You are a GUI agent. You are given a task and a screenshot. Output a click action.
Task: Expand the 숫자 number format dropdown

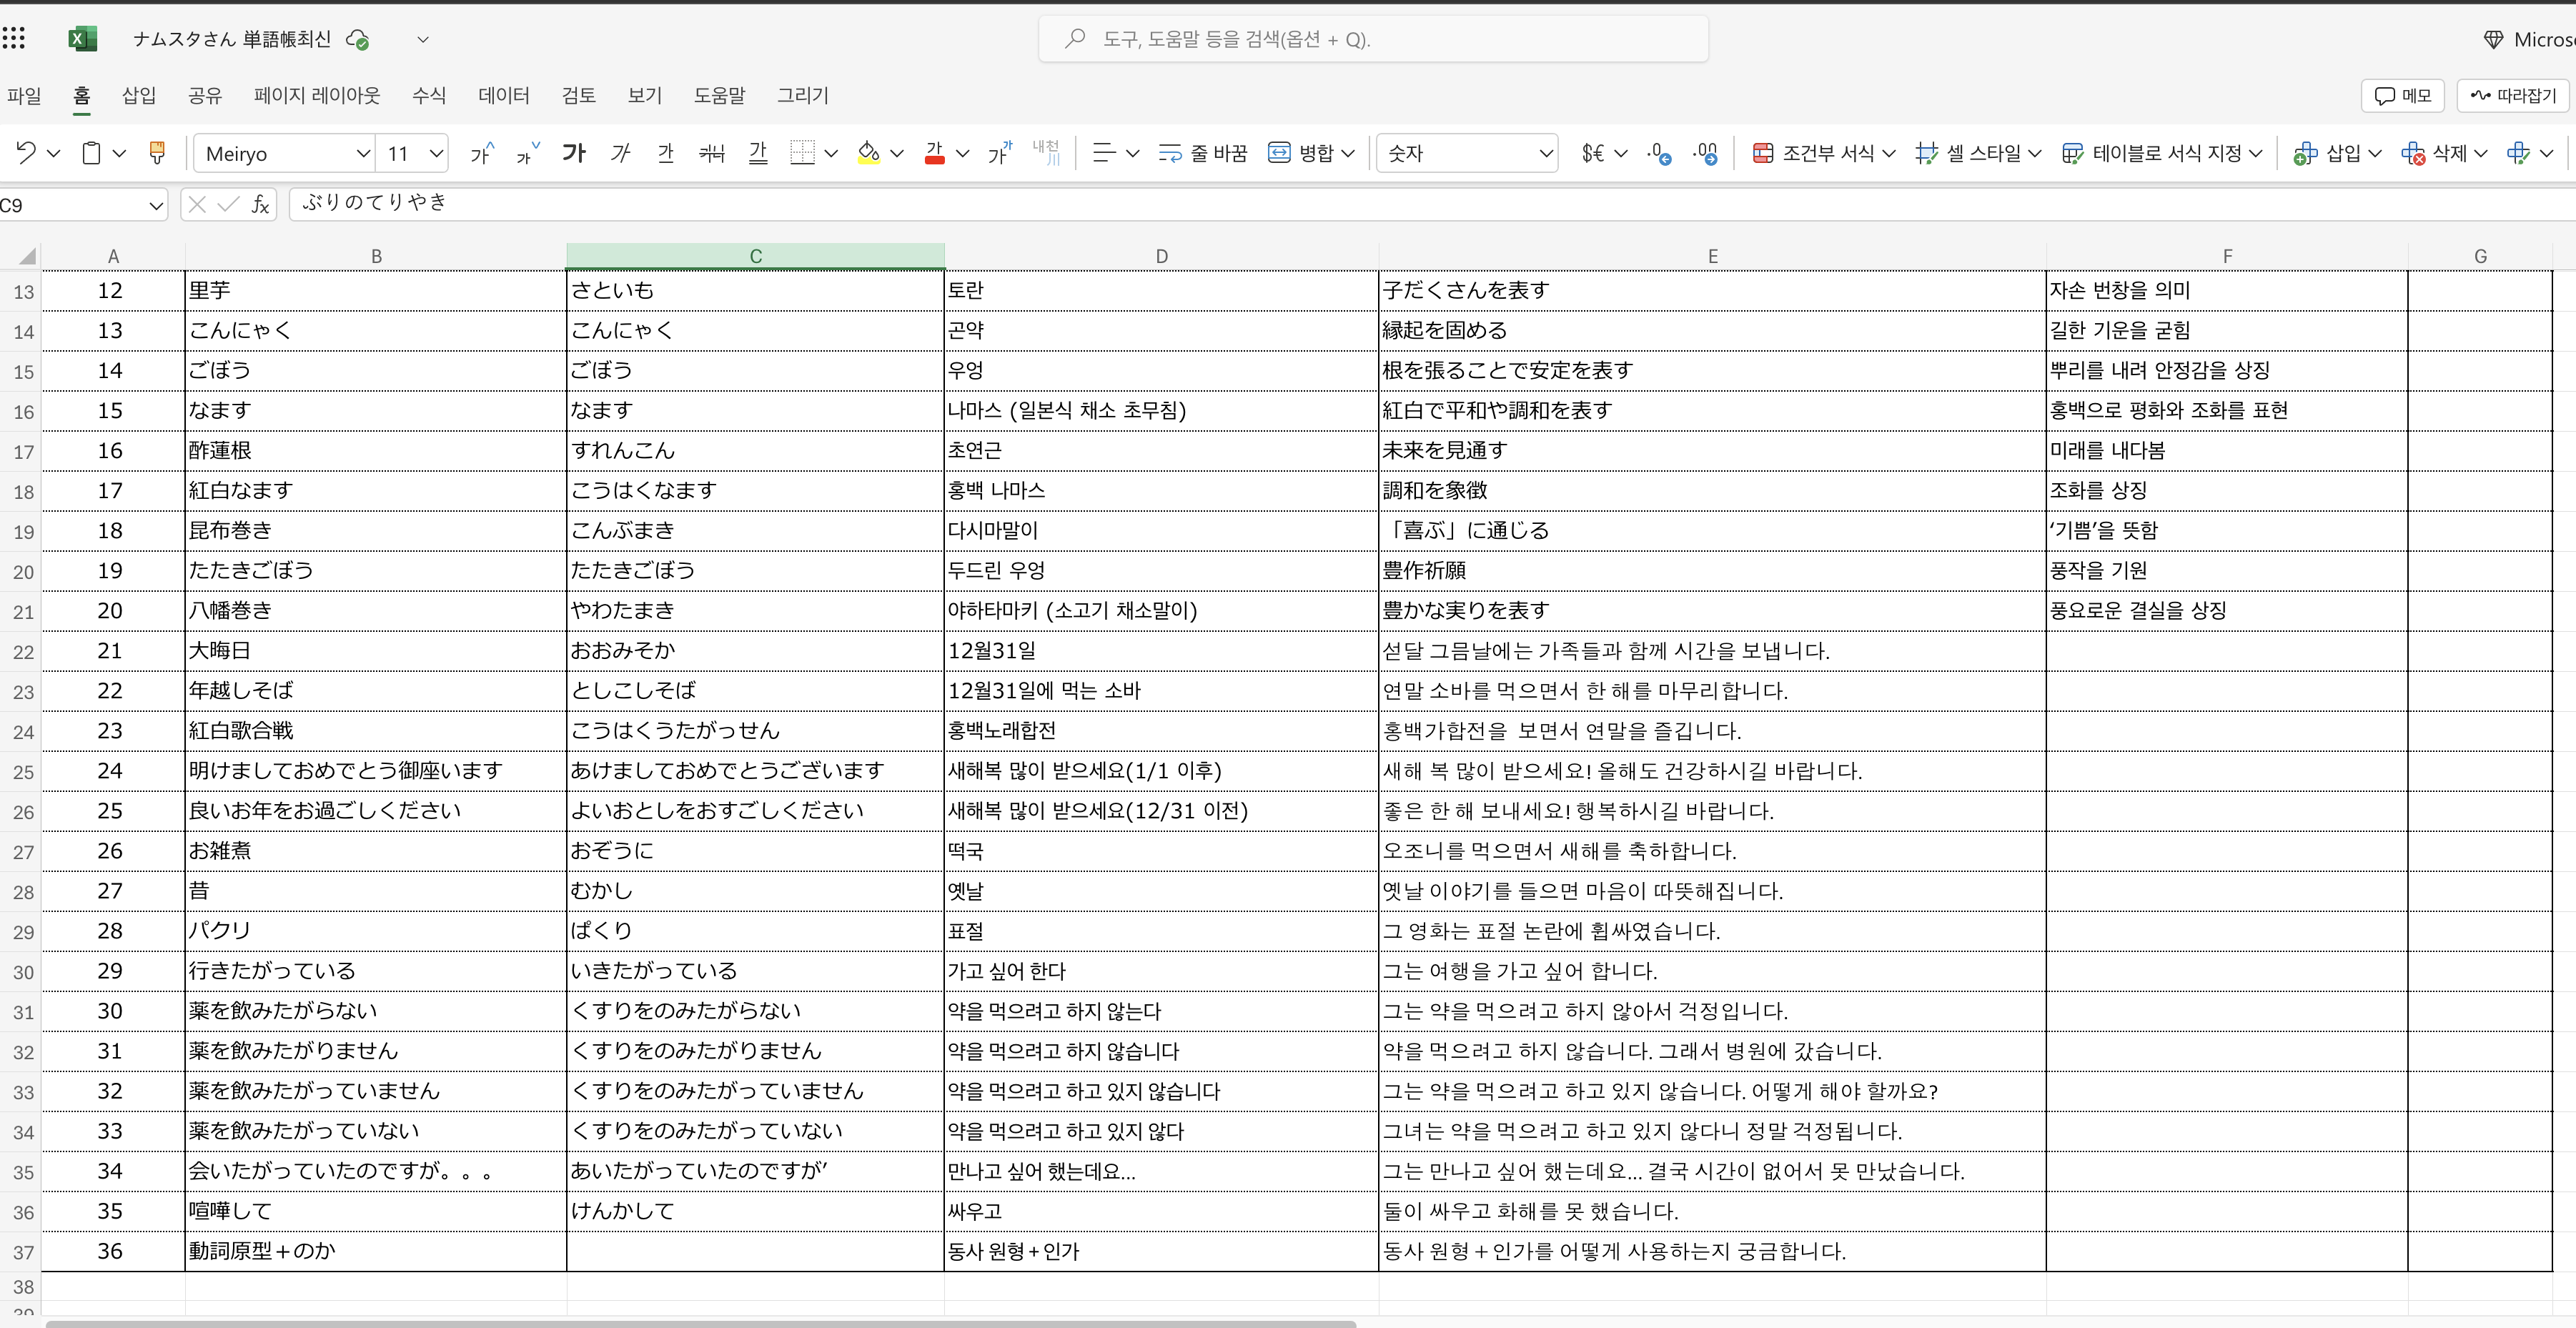pyautogui.click(x=1545, y=153)
